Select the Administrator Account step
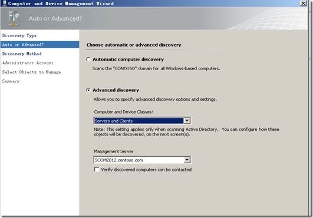The height and width of the screenshot is (218, 313). point(28,63)
